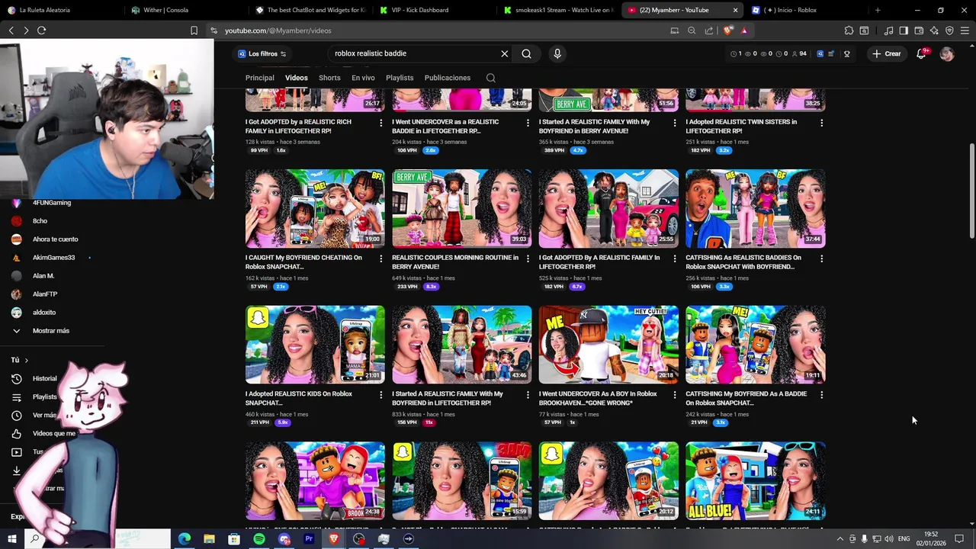The width and height of the screenshot is (976, 549).
Task: Switch to the Principal tab
Action: [x=260, y=78]
